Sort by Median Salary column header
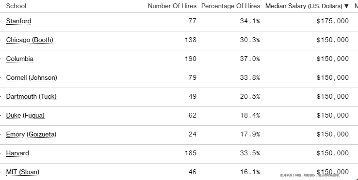 coord(304,6)
